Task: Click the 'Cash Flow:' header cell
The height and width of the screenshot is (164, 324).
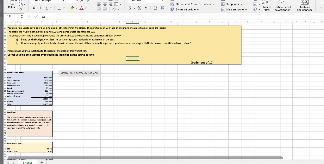Action: (x=12, y=112)
